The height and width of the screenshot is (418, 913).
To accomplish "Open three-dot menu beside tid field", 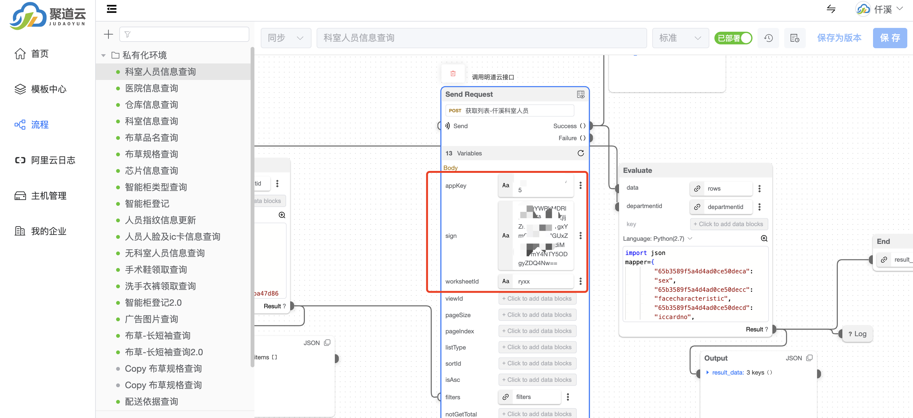I will coord(277,184).
